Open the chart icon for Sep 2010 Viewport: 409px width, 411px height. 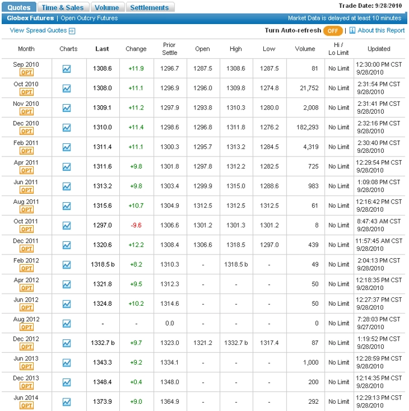pos(66,69)
